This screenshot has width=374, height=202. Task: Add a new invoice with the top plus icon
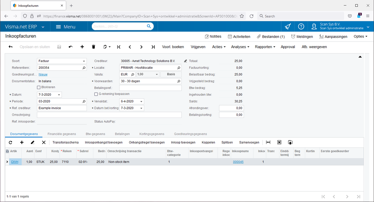82,47
